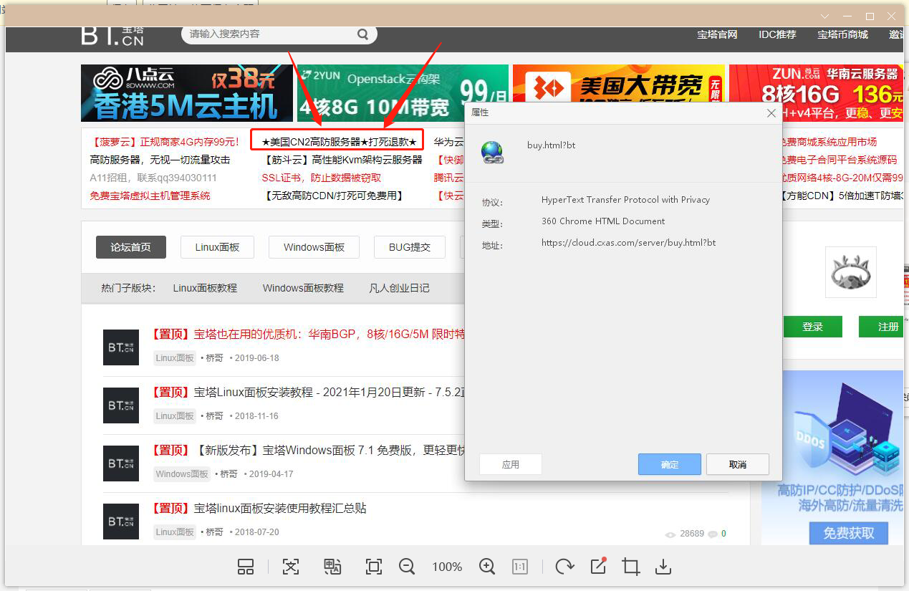Open SSL证书，防止数据被窃取 link
Image resolution: width=909 pixels, height=591 pixels.
(x=321, y=178)
